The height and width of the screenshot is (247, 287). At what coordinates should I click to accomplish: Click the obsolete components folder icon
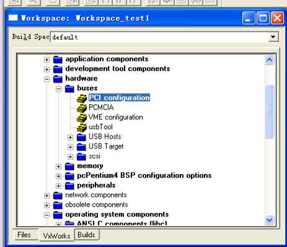pos(58,205)
